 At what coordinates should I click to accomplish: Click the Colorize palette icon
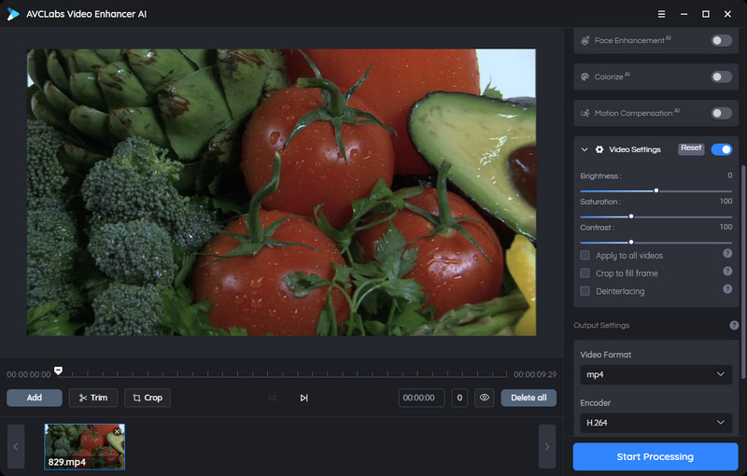point(585,77)
